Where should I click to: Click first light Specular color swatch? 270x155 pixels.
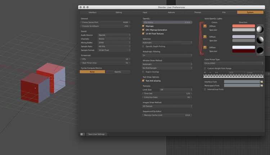(x=243, y=30)
